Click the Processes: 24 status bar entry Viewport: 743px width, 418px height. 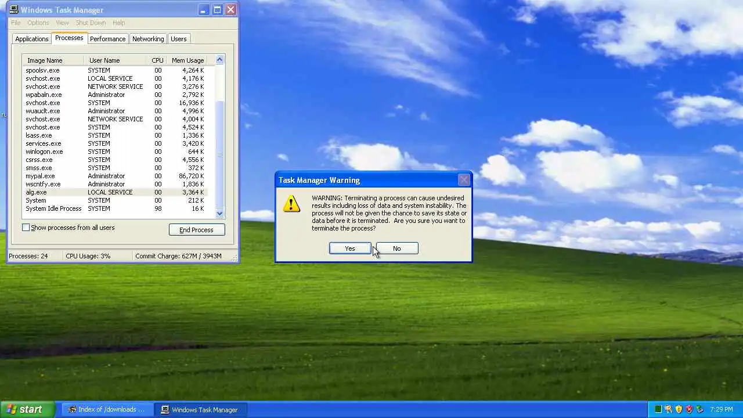34,256
